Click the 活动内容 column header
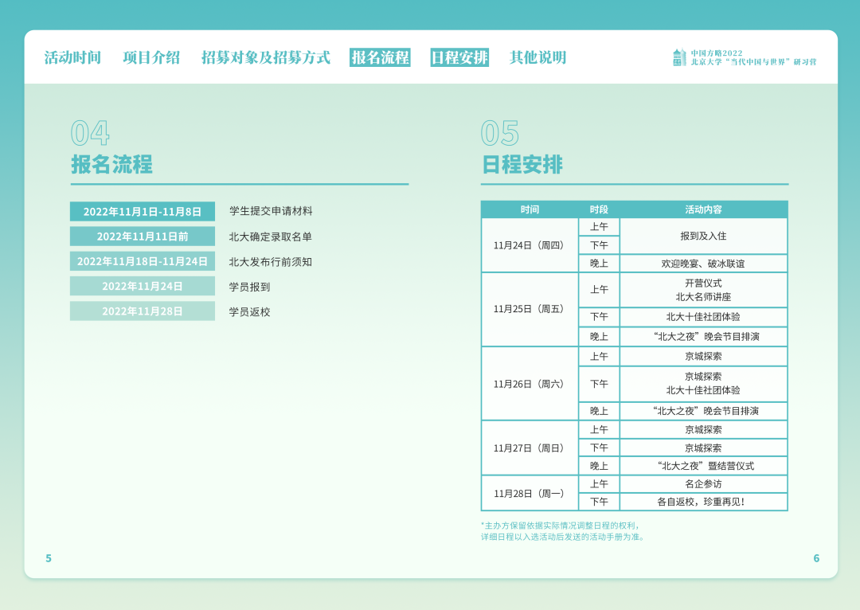This screenshot has width=860, height=610. [x=703, y=209]
